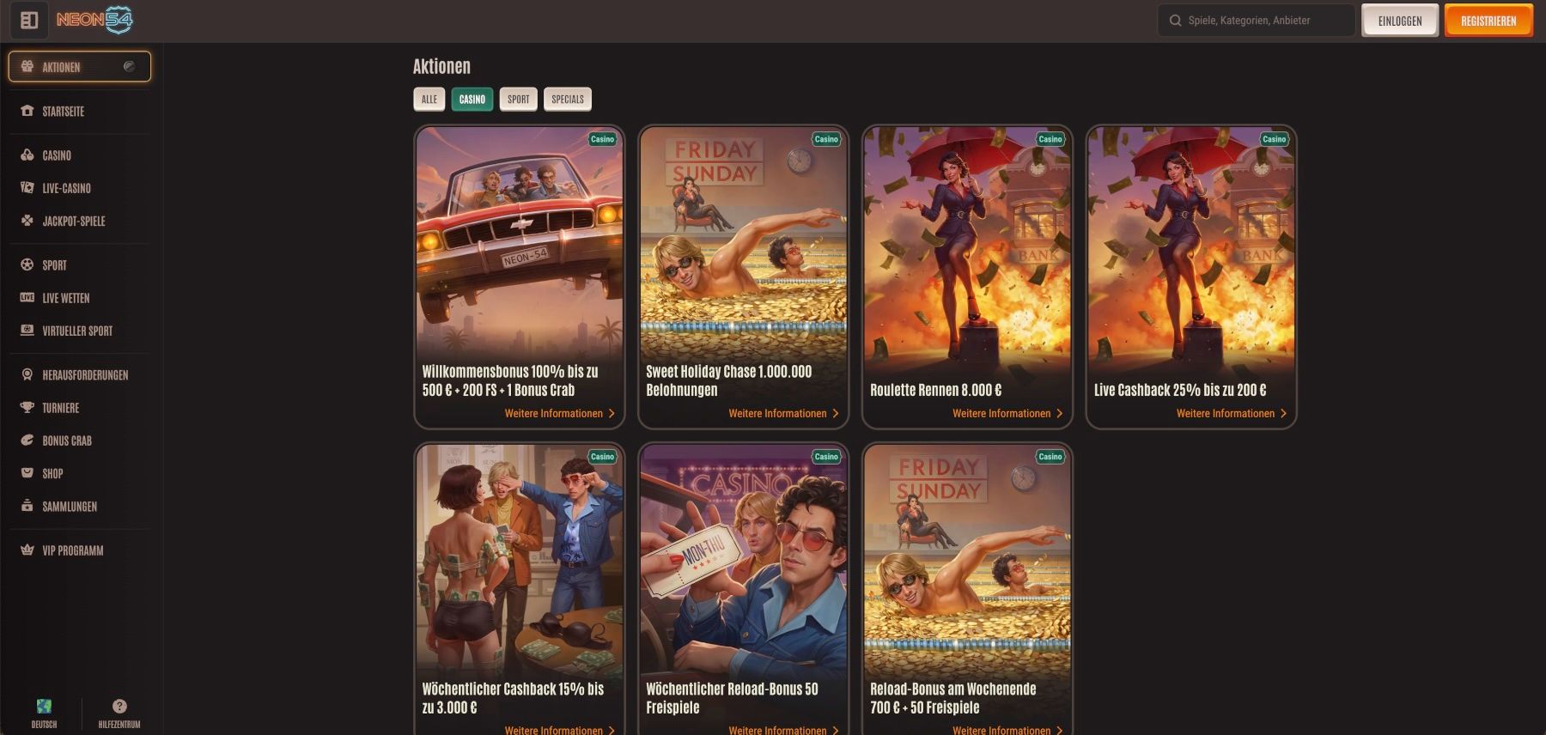Image resolution: width=1546 pixels, height=735 pixels.
Task: Open the Deutsch language selector
Action: click(x=44, y=712)
